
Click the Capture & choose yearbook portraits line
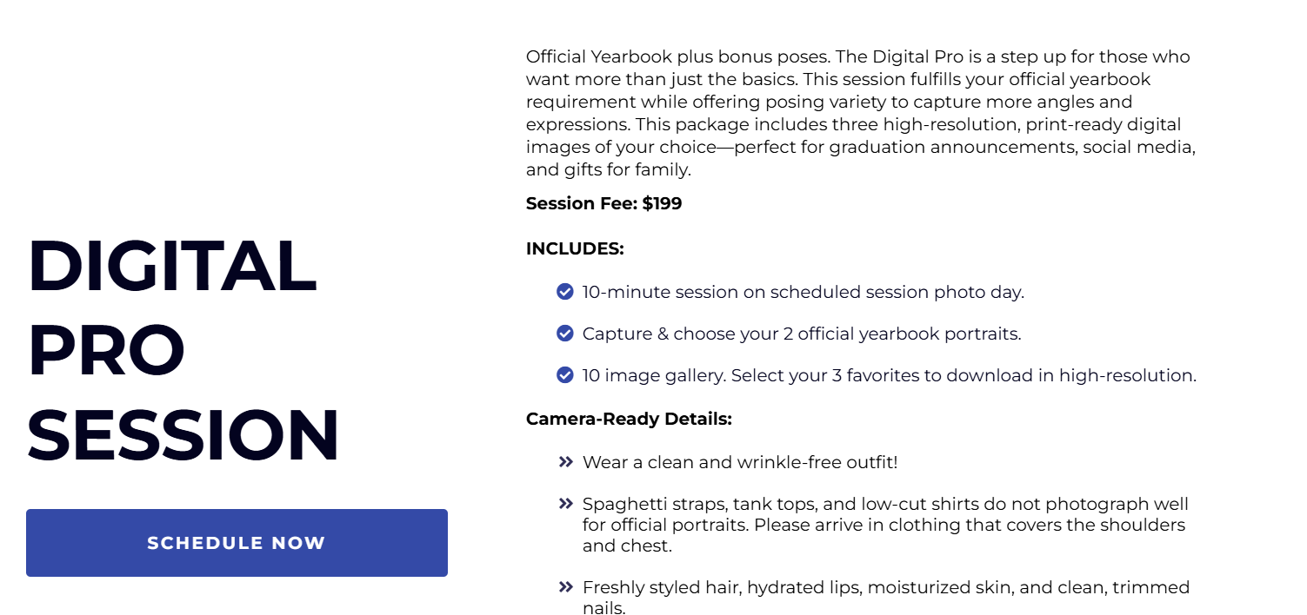coord(802,334)
